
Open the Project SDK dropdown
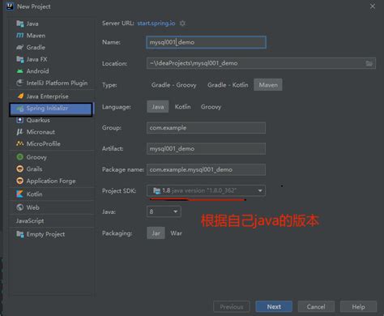coord(206,190)
